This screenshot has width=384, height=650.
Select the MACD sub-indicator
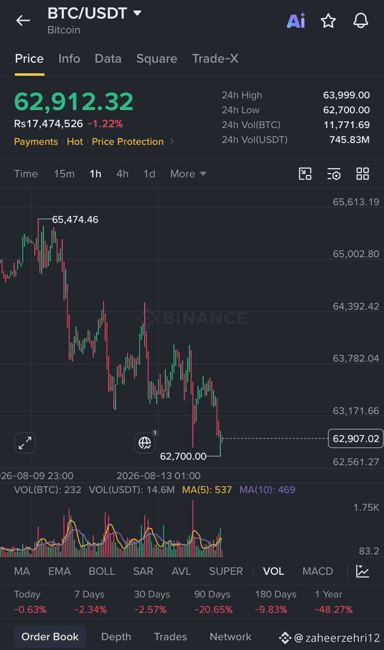coord(318,571)
